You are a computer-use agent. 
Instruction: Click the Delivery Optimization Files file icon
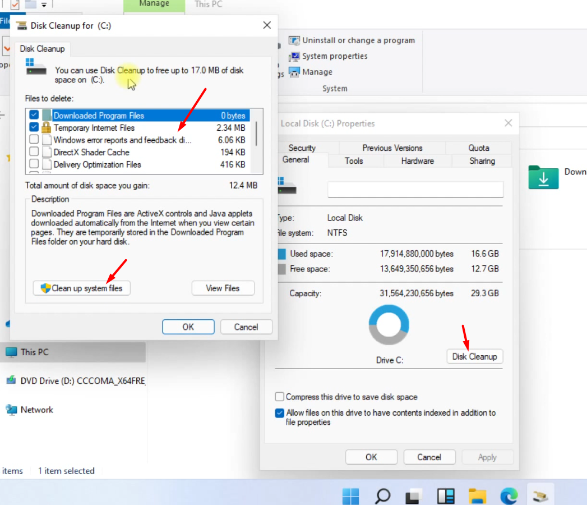(x=47, y=164)
